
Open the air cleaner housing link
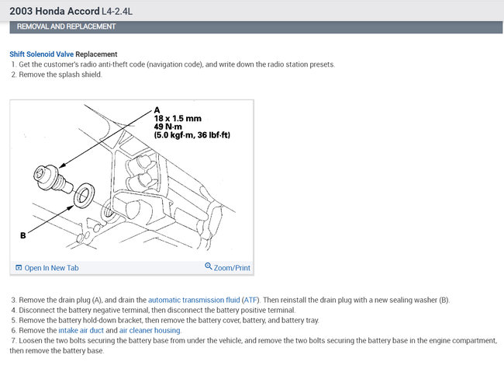point(150,330)
